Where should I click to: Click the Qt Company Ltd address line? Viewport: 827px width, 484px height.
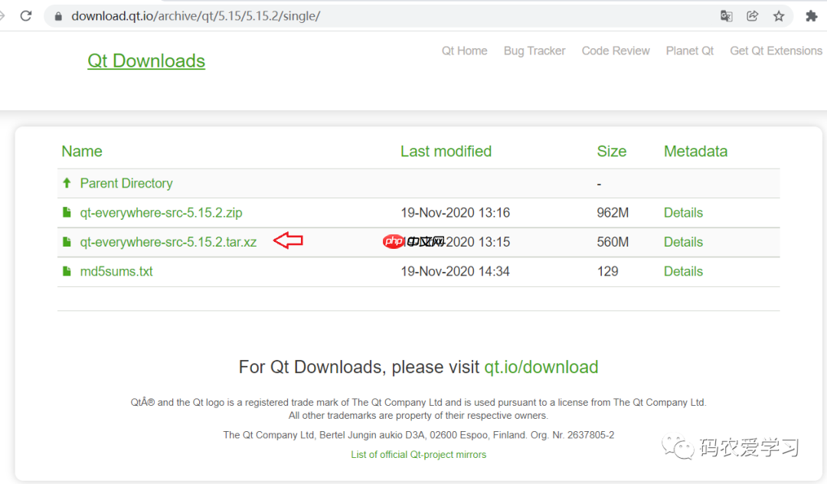coord(419,435)
